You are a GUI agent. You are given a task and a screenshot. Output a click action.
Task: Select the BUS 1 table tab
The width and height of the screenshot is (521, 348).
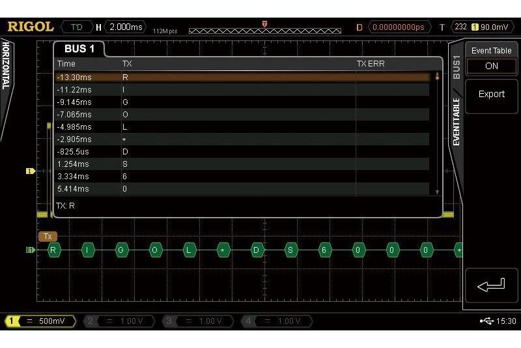point(79,49)
